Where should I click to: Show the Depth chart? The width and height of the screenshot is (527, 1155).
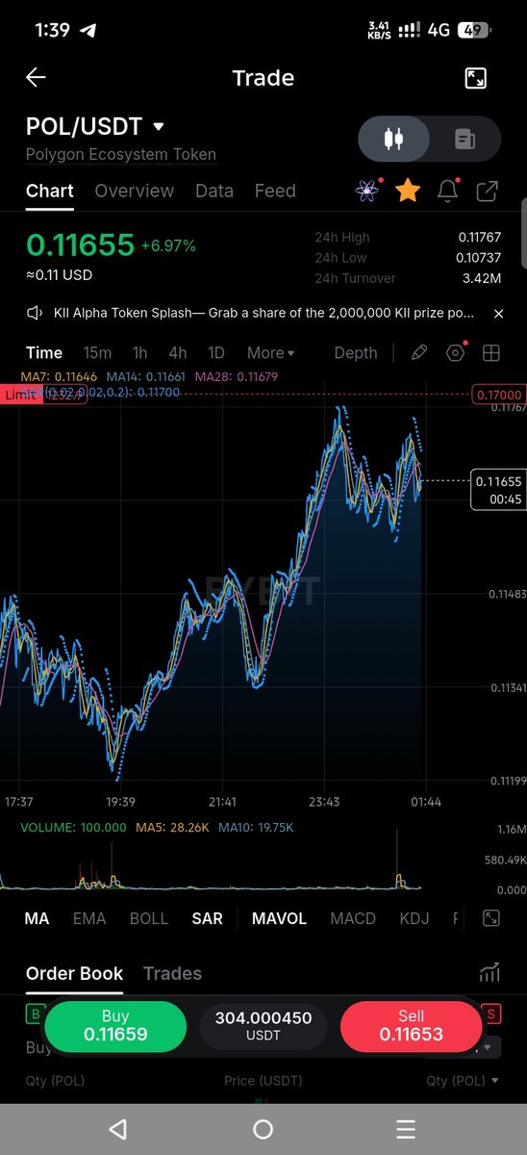[356, 352]
